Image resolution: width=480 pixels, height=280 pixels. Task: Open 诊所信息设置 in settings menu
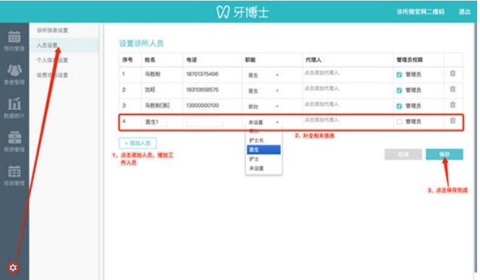pos(52,30)
